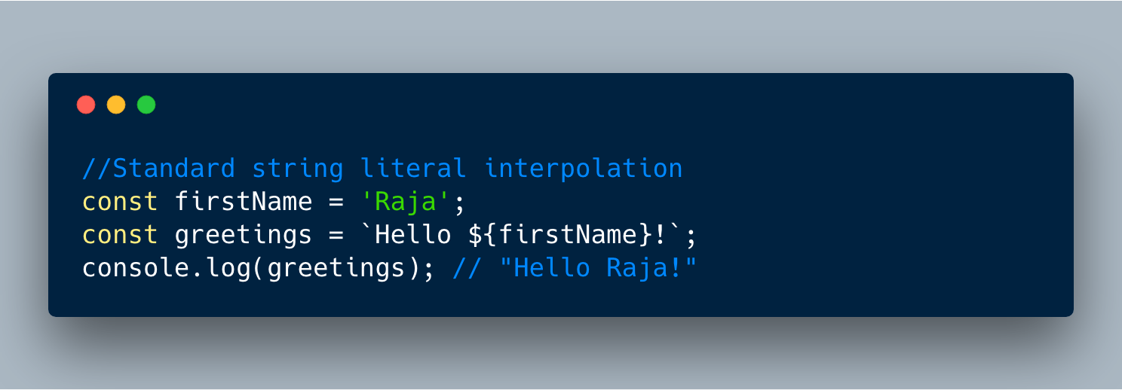Click the equals sign after firstName
The height and width of the screenshot is (390, 1122).
[x=336, y=202]
